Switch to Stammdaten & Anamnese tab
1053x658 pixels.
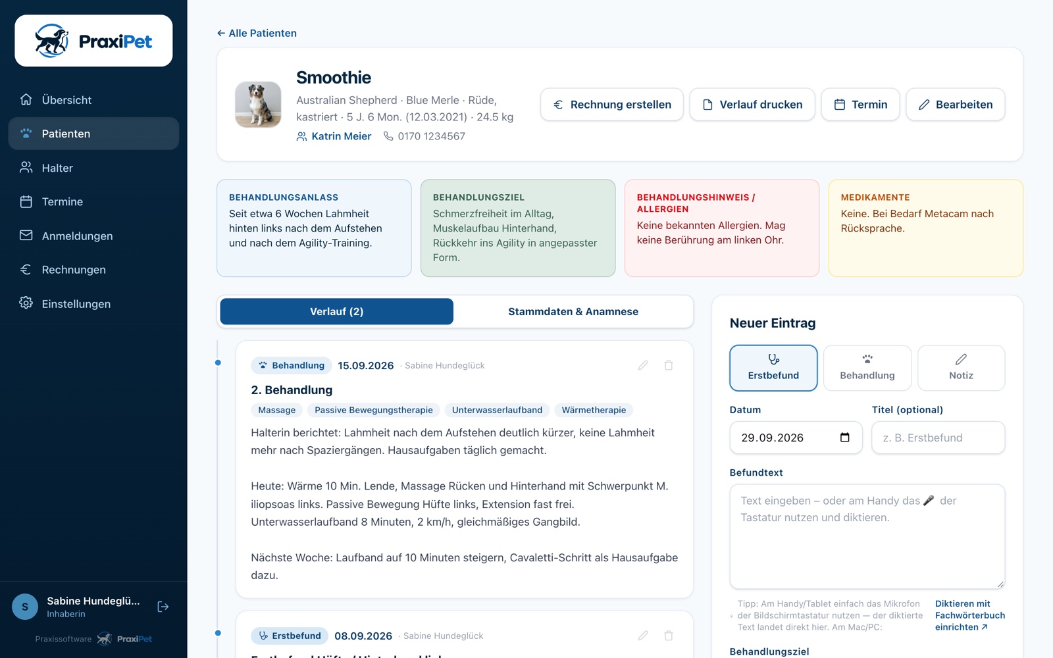tap(573, 311)
